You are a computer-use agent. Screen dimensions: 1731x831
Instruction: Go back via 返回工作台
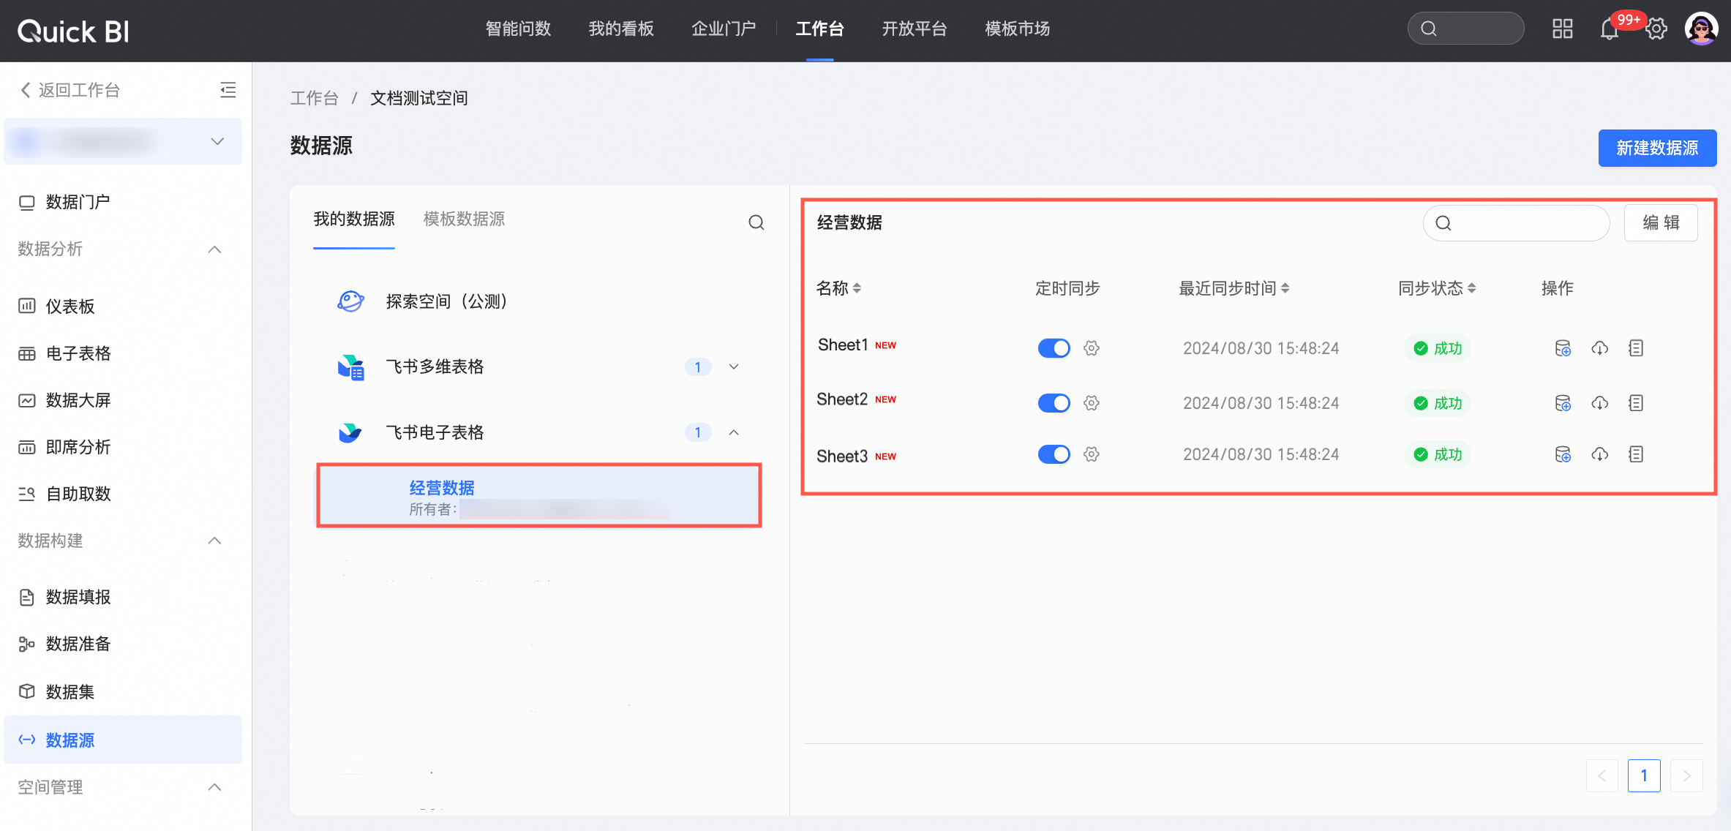(x=70, y=90)
